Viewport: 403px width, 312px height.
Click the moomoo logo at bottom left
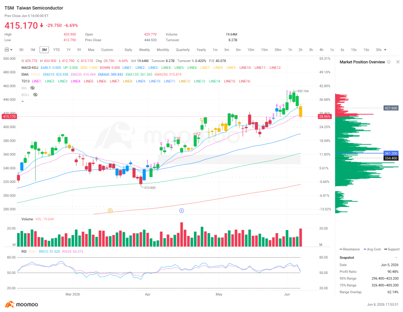pos(21,304)
